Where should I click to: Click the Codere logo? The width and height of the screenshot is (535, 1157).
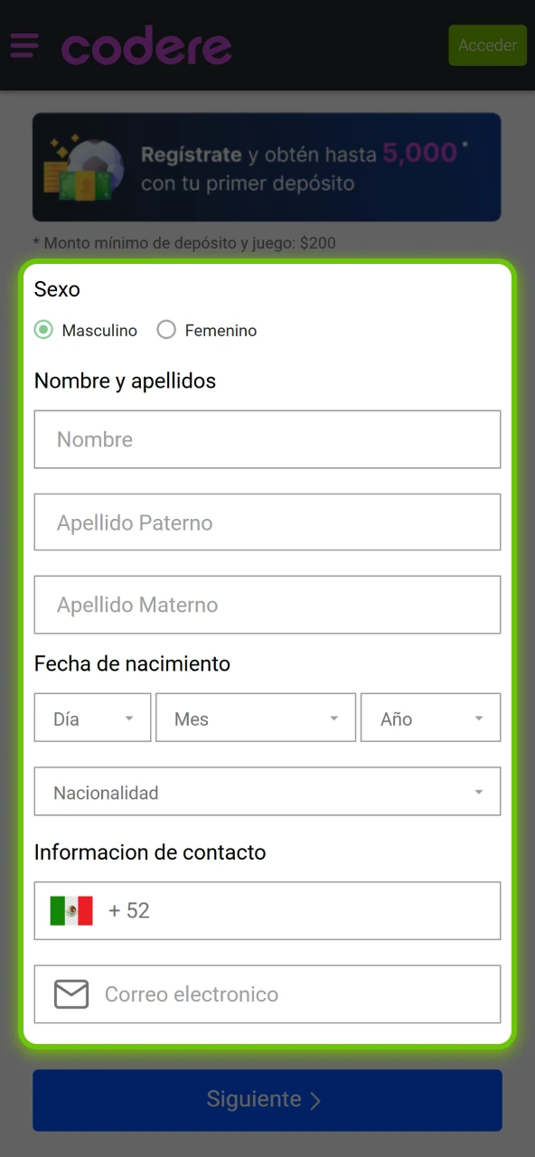tap(145, 45)
